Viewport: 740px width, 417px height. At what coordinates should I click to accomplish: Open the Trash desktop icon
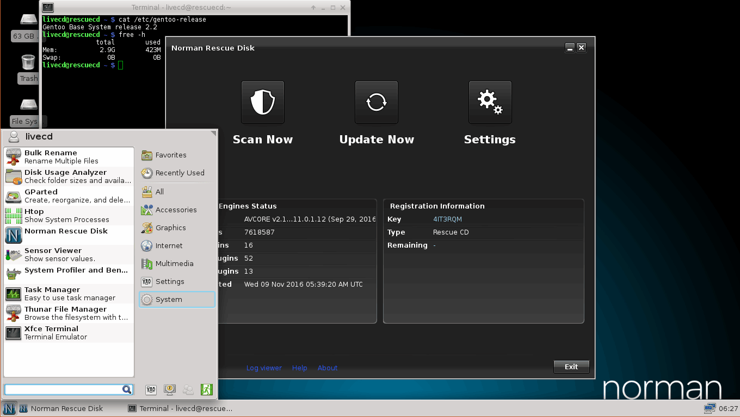28,69
